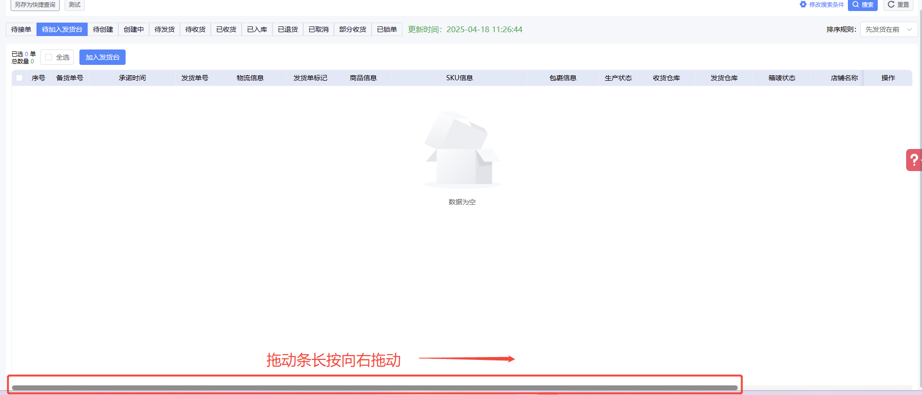Open the 待创建 tab
The image size is (922, 395).
[103, 29]
